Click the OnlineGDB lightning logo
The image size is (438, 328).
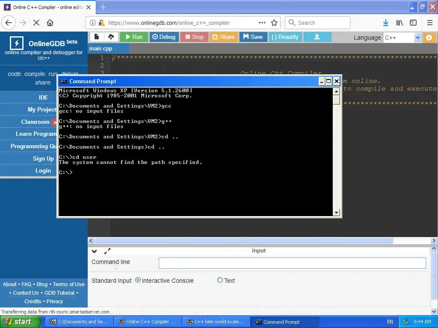tap(17, 43)
